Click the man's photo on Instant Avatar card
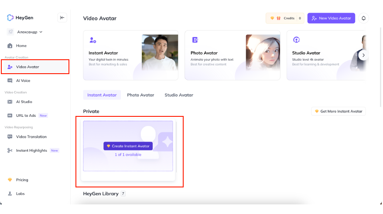 click(x=160, y=52)
